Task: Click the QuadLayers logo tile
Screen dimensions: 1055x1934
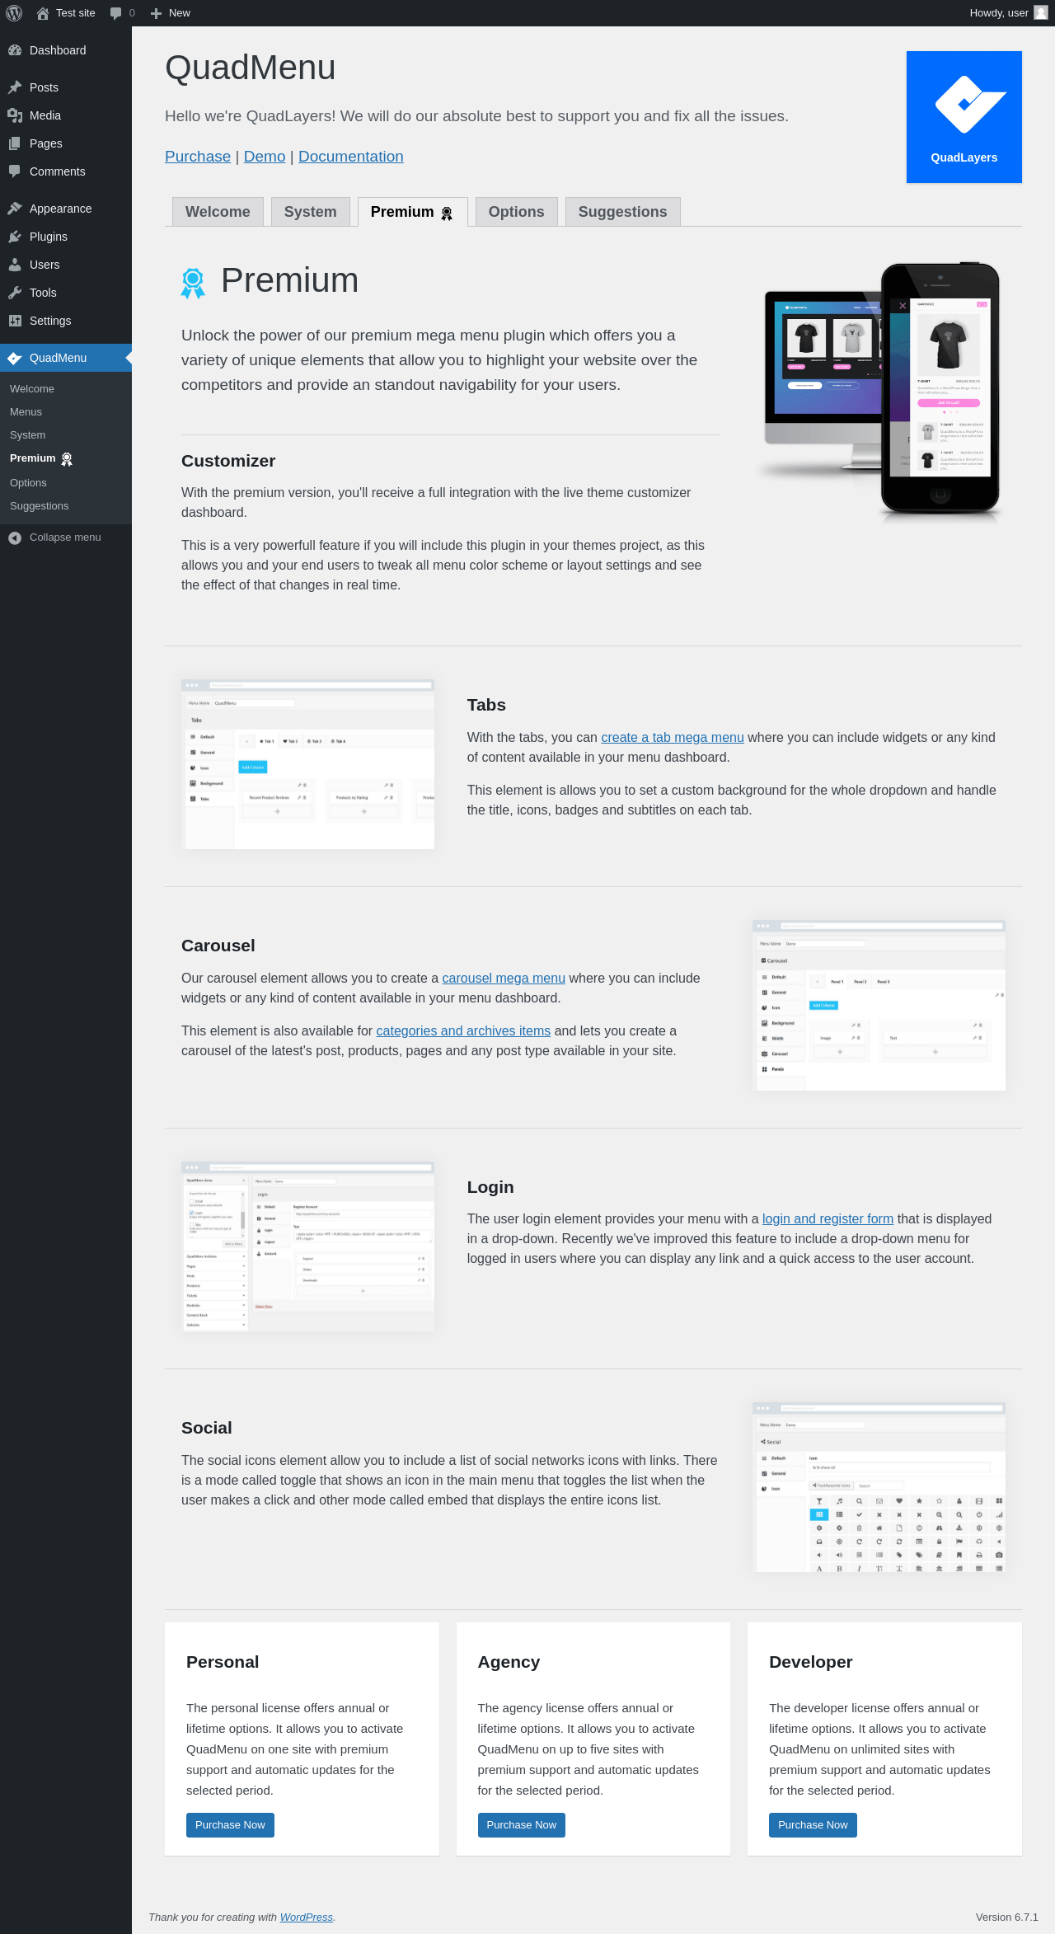Action: [964, 117]
